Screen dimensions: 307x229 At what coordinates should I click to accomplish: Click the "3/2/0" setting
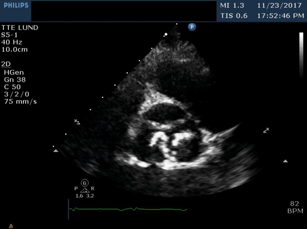[17, 94]
